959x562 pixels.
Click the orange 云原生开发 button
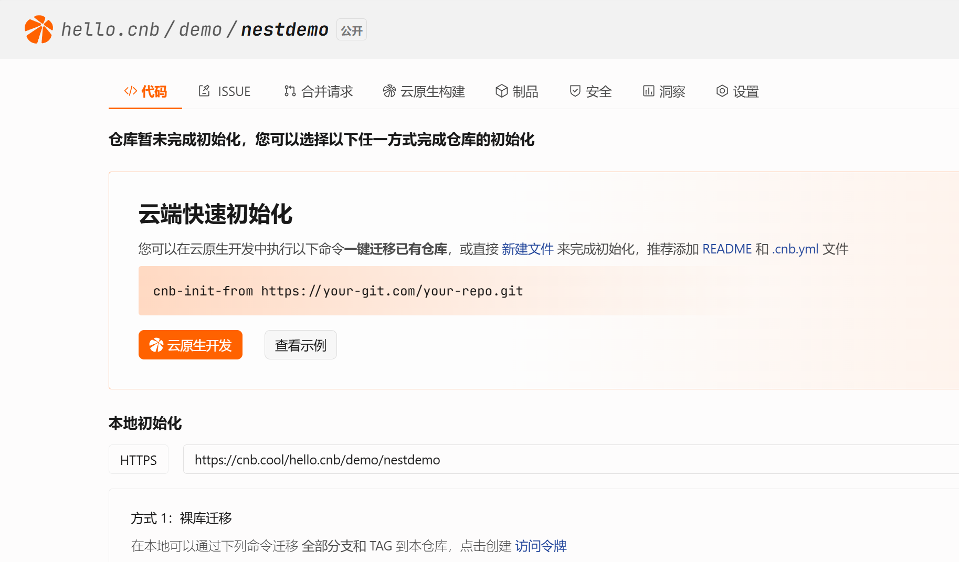click(190, 345)
